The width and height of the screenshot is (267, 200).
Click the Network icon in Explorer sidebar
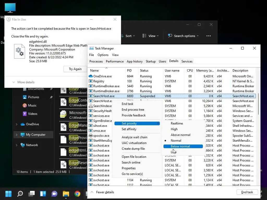pos(23,145)
